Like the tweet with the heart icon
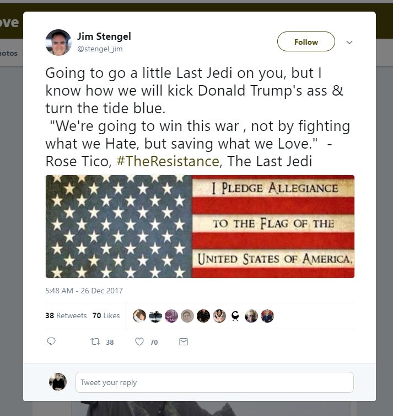The image size is (393, 416). 139,341
